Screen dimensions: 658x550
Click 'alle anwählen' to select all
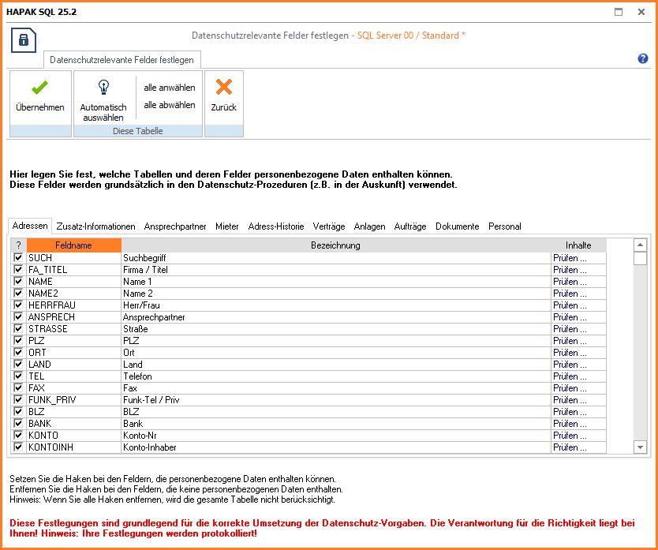169,88
